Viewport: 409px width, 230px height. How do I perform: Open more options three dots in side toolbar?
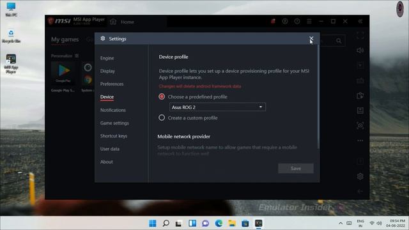click(x=360, y=141)
